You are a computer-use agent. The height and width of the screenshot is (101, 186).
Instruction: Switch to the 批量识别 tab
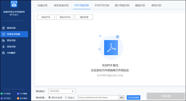click(x=43, y=5)
